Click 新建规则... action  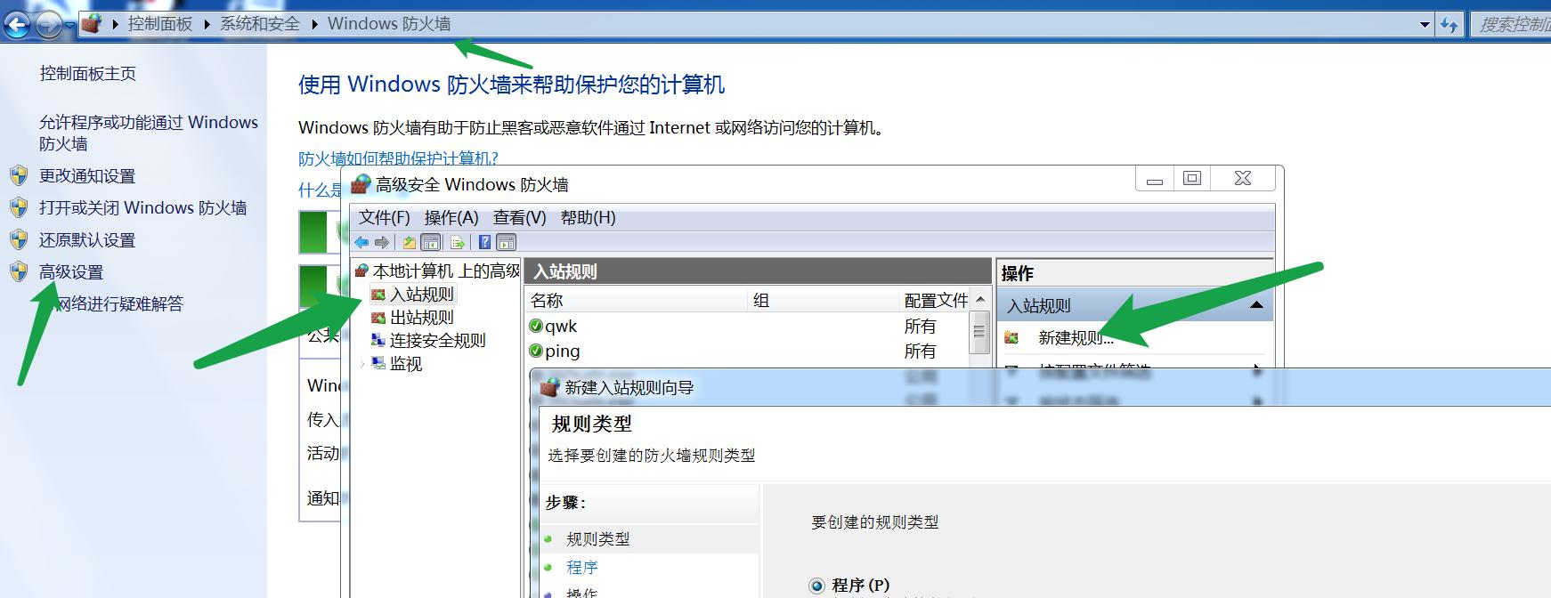1076,338
